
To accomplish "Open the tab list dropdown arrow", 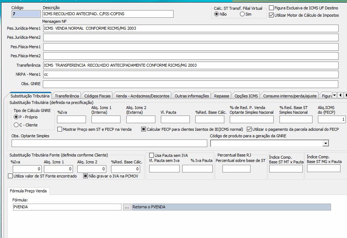I will (335, 95).
